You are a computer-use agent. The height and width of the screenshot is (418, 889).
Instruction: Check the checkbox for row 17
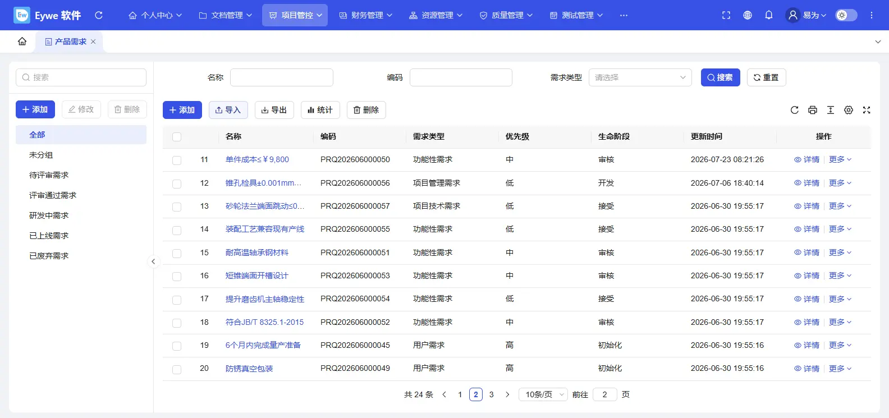point(177,300)
